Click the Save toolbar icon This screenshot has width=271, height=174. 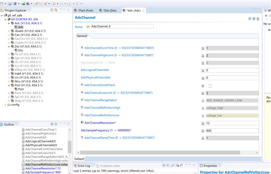(x=10, y=4)
